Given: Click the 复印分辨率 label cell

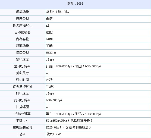Looking at the screenshot, I should tap(22, 66).
